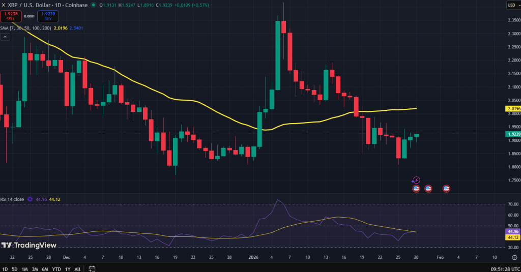
Task: Click the L1.8916 low price value
Action: (x=145, y=5)
